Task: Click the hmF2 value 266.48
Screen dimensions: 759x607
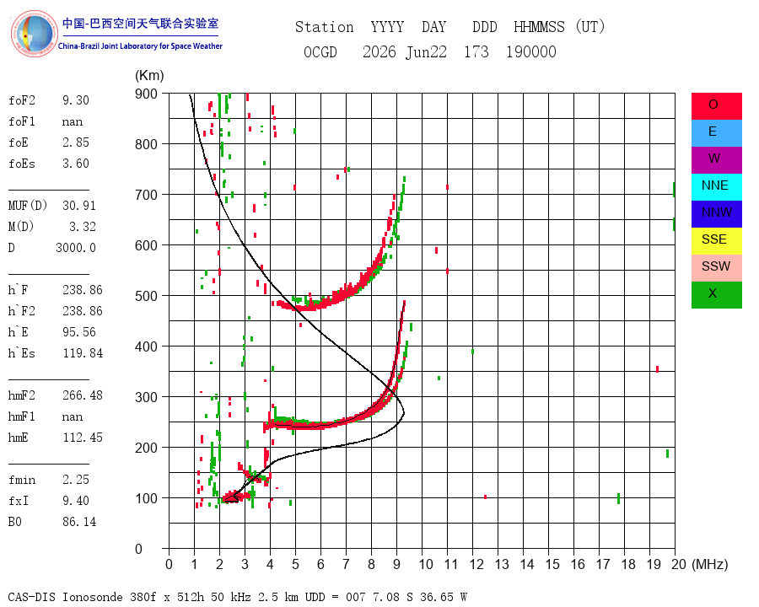Action: coord(83,395)
